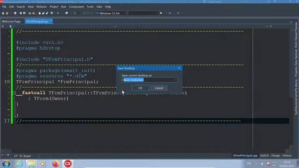Click the Pause program icon
Image resolution: width=299 pixels, height=168 pixels.
(x=75, y=13)
